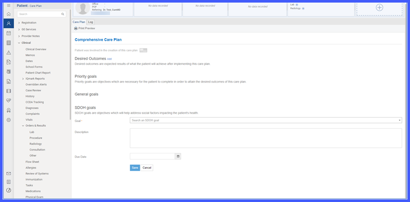This screenshot has height=202, width=410.
Task: Open the help compass icon
Action: pos(9,190)
